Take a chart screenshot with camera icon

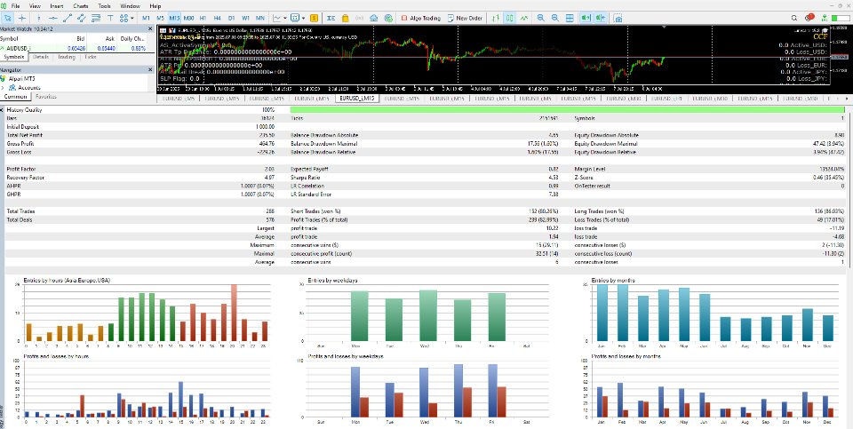(x=618, y=18)
